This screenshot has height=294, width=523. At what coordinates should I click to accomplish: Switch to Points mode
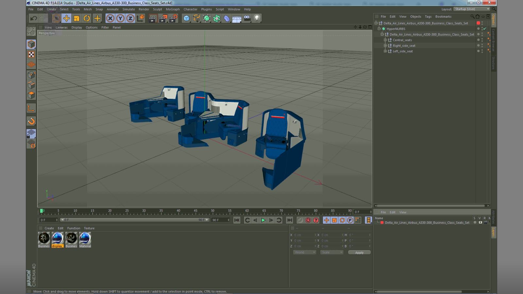[31, 75]
